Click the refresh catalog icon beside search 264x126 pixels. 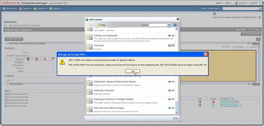(175, 25)
